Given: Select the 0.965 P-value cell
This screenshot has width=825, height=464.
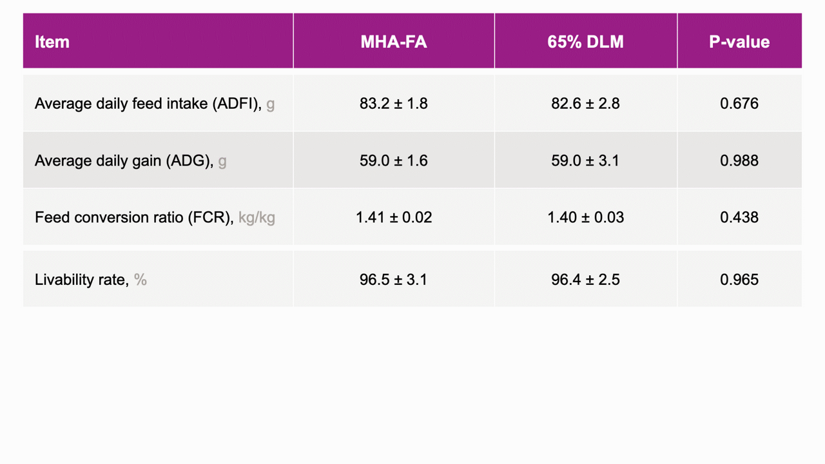Looking at the screenshot, I should pos(740,279).
